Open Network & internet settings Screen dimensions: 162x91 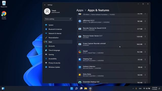click(58, 33)
